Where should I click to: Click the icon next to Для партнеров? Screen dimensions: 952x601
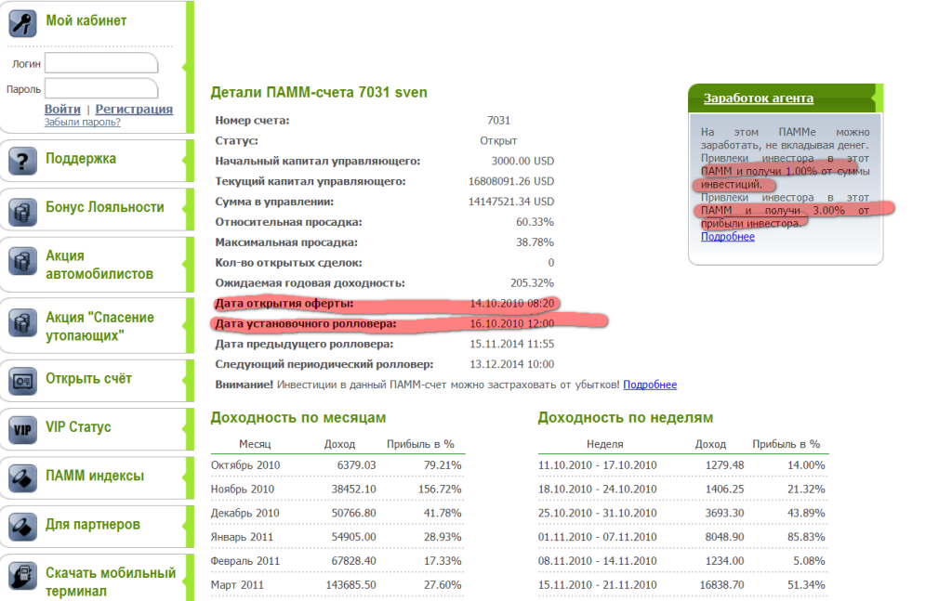tap(22, 527)
